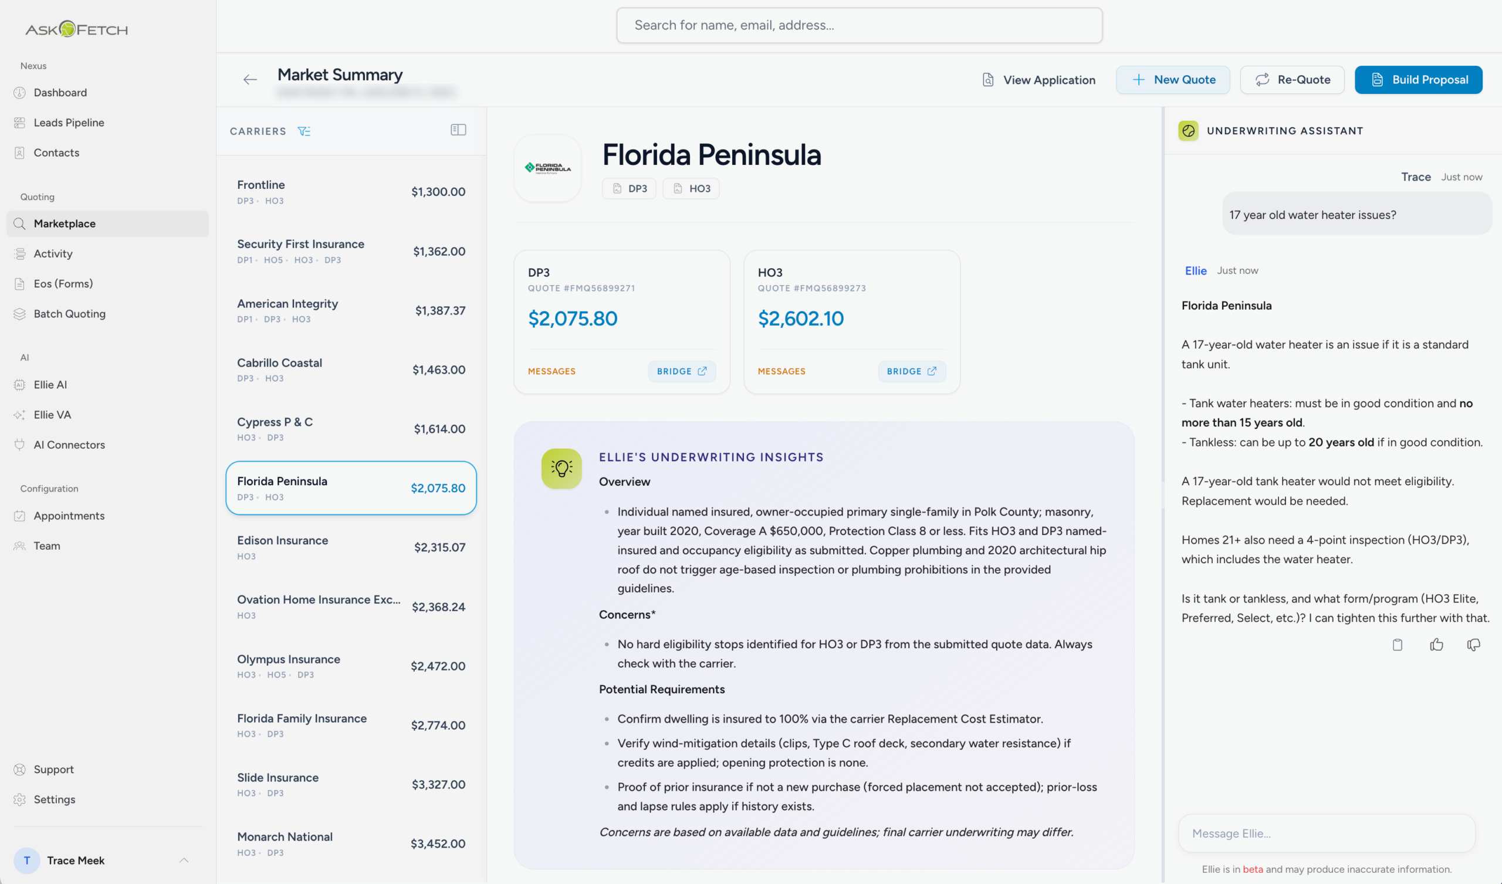Image resolution: width=1502 pixels, height=884 pixels.
Task: Click the HO3 document tag under Florida Peninsula
Action: [x=691, y=188]
